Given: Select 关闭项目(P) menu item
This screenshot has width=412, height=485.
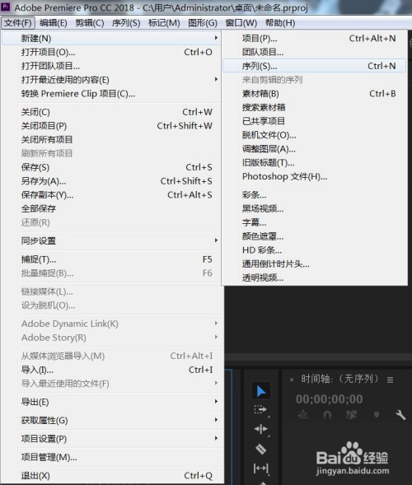Looking at the screenshot, I should (111, 126).
